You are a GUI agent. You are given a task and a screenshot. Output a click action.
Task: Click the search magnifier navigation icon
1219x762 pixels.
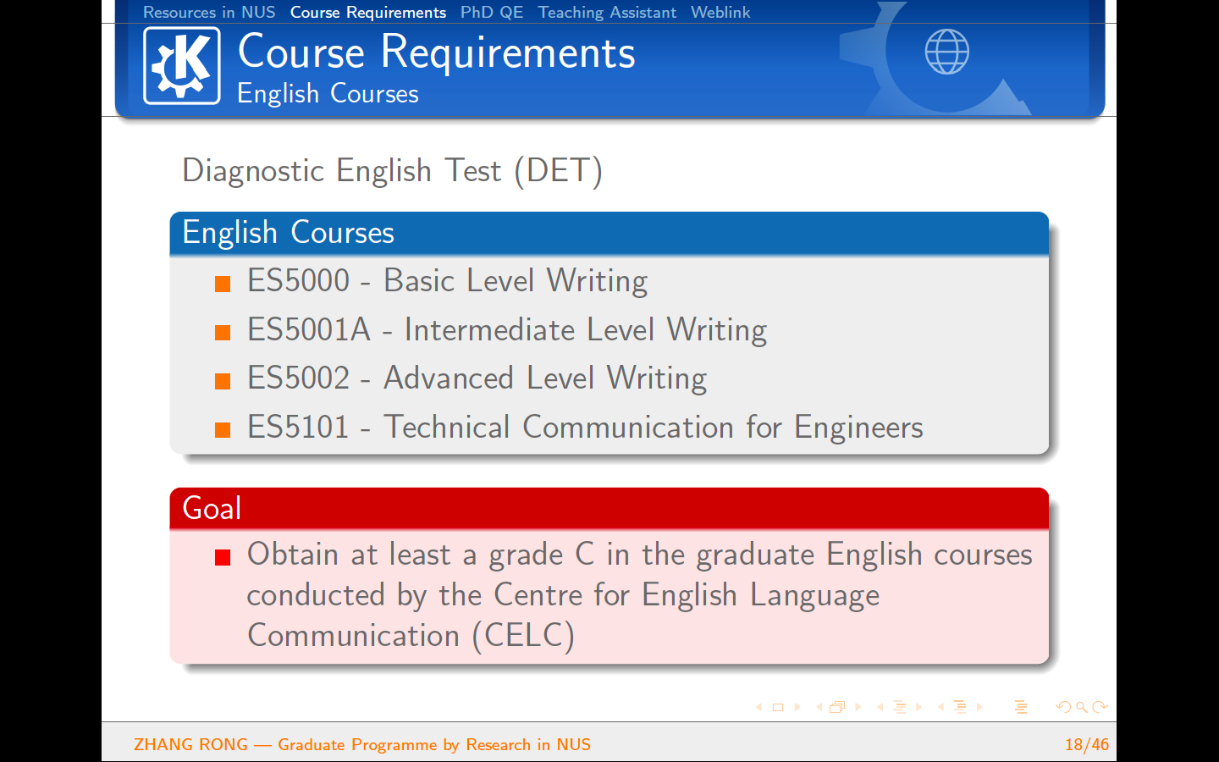(x=1082, y=707)
